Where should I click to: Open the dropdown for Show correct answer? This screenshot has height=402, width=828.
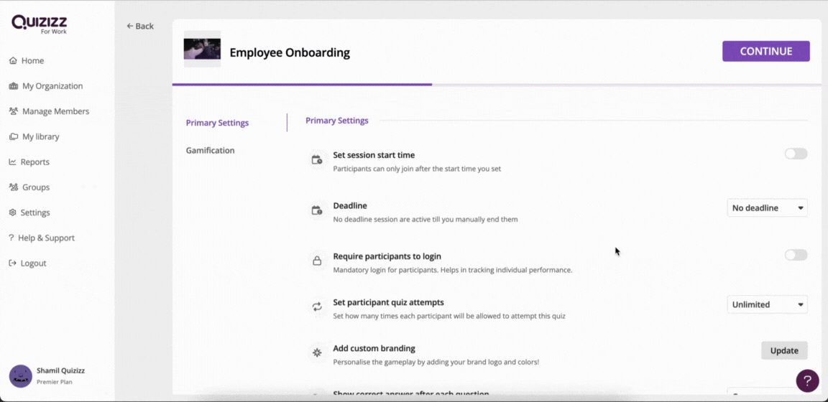coord(768,391)
